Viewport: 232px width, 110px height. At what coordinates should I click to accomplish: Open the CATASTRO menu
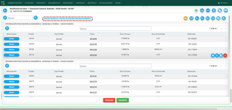coord(30,3)
